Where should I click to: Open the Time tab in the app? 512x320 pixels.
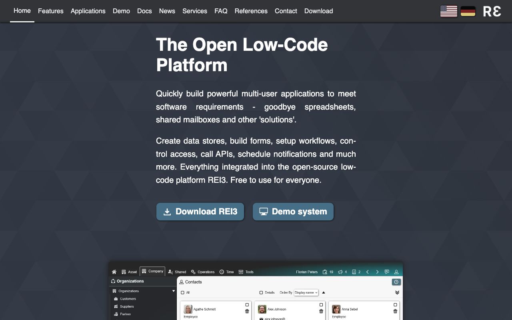[226, 272]
